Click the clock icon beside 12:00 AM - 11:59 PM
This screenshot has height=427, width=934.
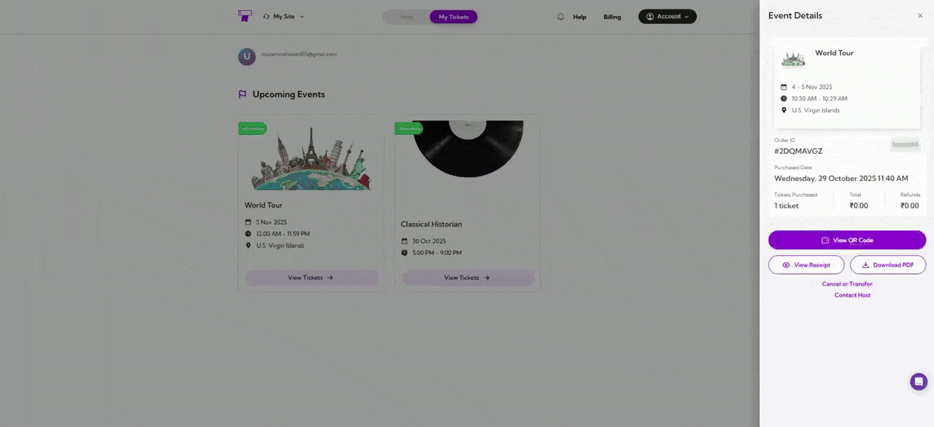[x=248, y=234]
